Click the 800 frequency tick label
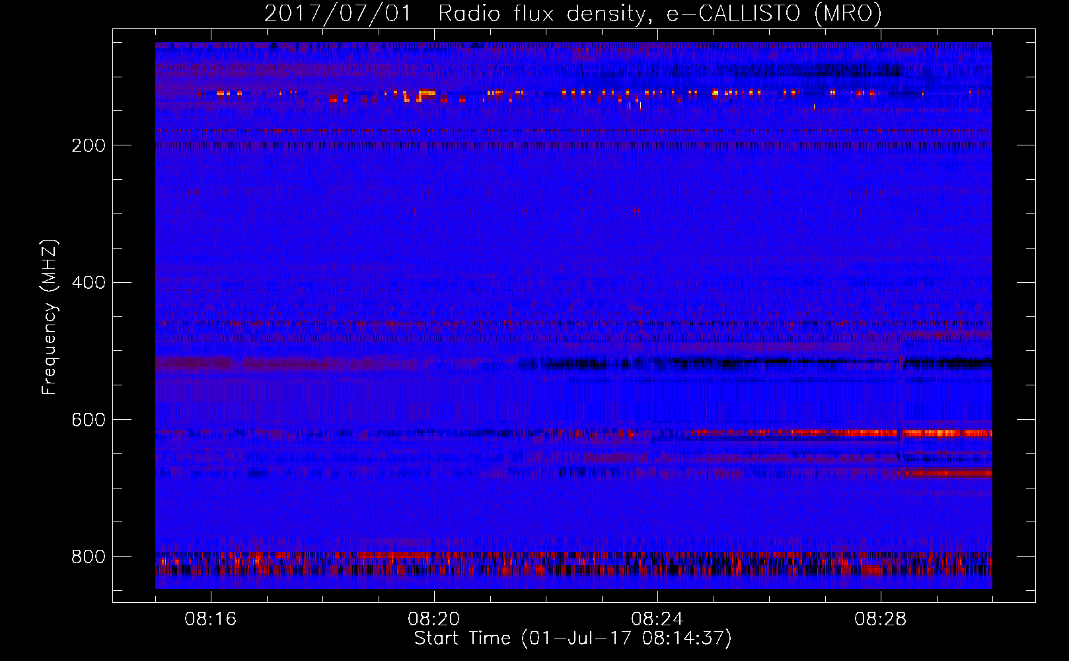The image size is (1069, 661). (89, 557)
